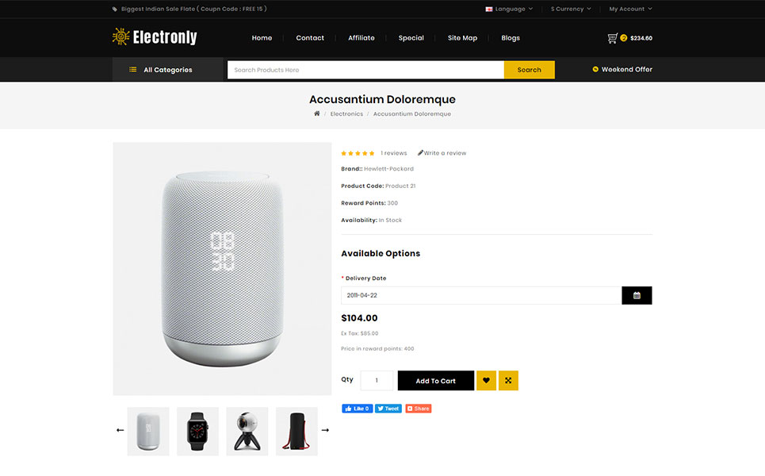Viewport: 765px width, 476px height.
Task: Open the delivery date calendar picker
Action: 637,295
